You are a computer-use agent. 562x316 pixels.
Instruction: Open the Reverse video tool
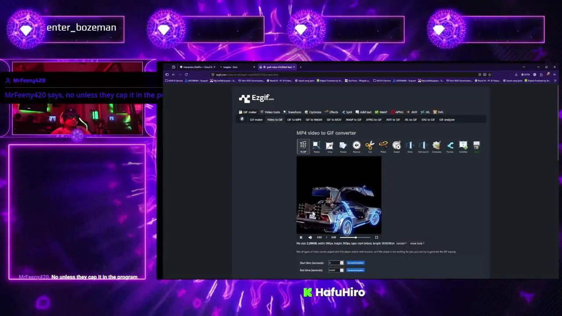click(357, 147)
